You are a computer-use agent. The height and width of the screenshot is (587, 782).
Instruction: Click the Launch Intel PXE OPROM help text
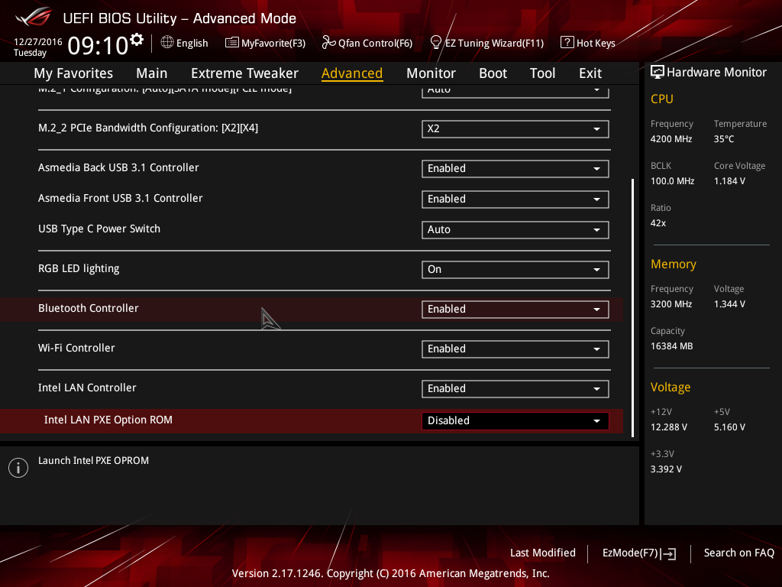coord(93,461)
